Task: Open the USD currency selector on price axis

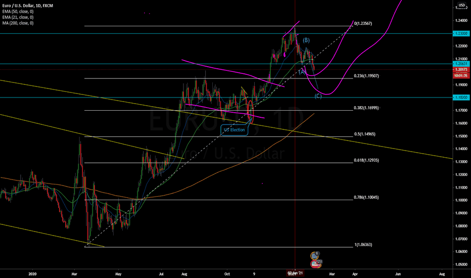Action: [461, 5]
